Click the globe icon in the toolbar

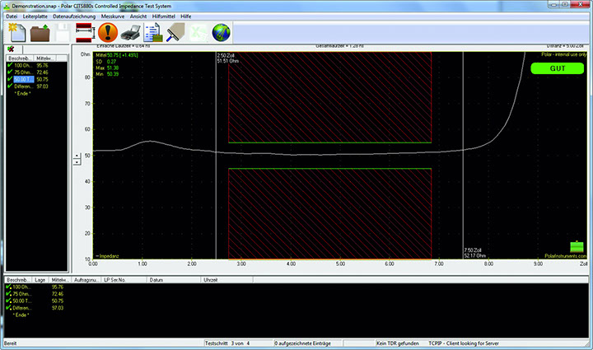click(x=221, y=33)
